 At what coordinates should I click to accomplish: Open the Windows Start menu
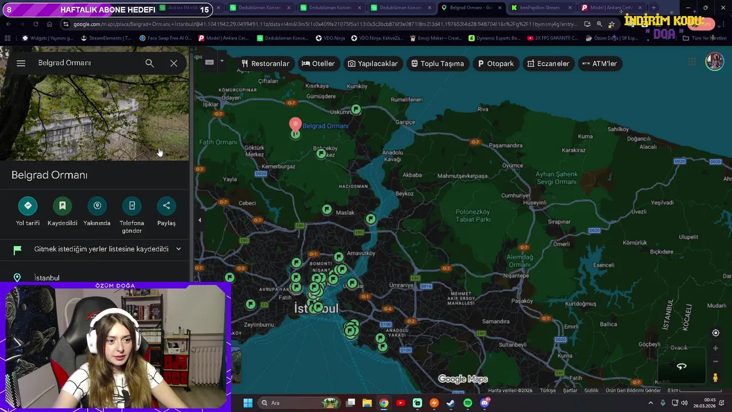click(248, 403)
